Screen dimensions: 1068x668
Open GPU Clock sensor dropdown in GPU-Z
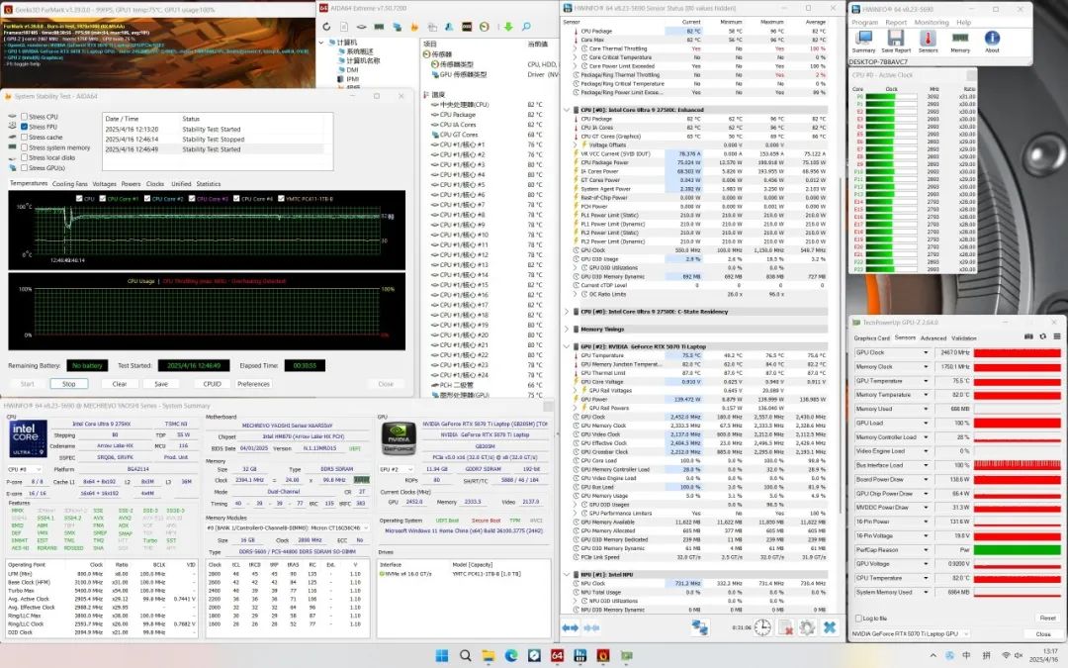[x=926, y=352]
